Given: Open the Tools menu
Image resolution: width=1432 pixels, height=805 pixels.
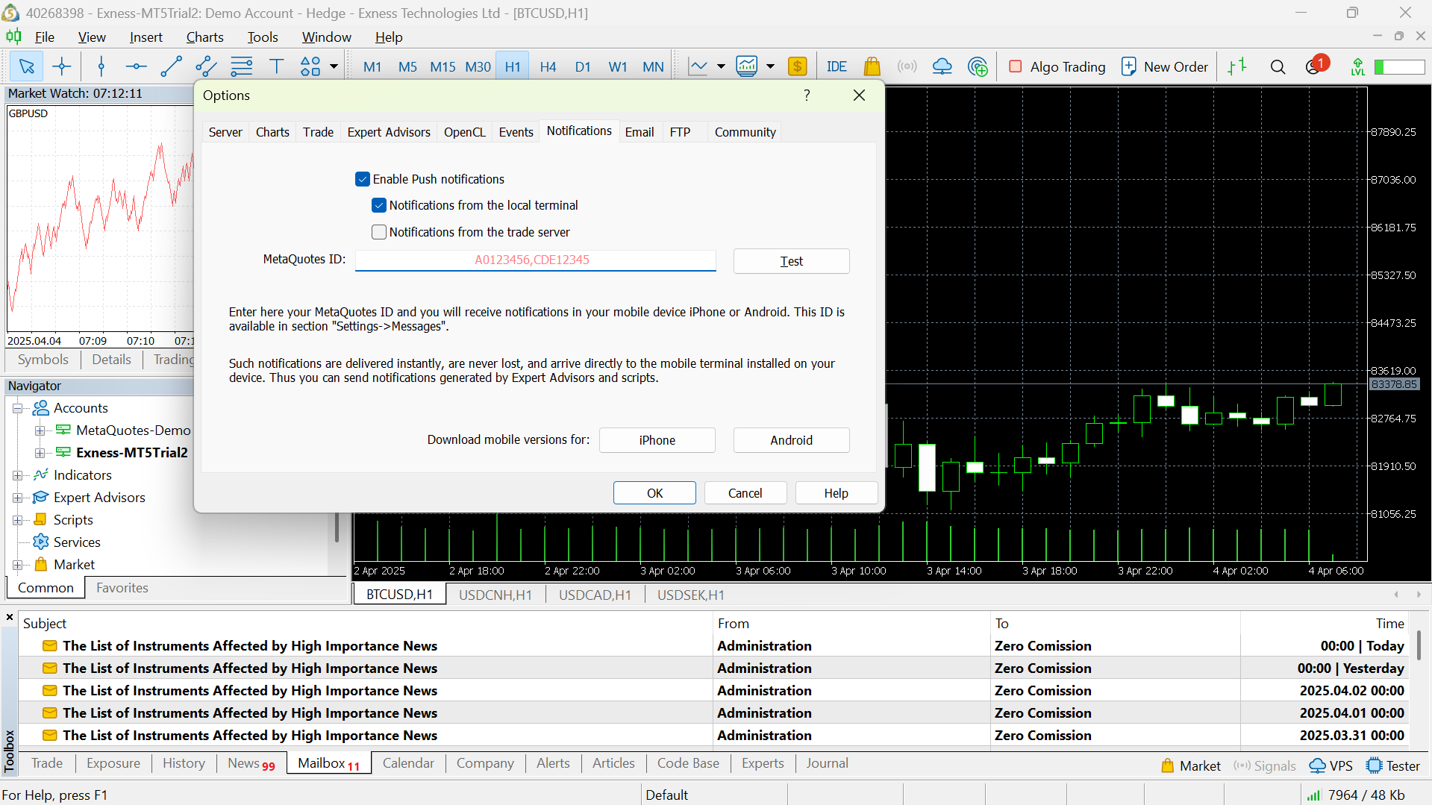Looking at the screenshot, I should tap(263, 37).
